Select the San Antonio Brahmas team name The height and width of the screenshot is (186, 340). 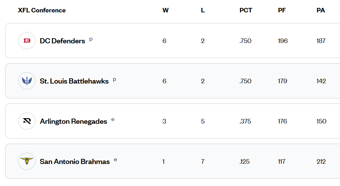point(75,162)
